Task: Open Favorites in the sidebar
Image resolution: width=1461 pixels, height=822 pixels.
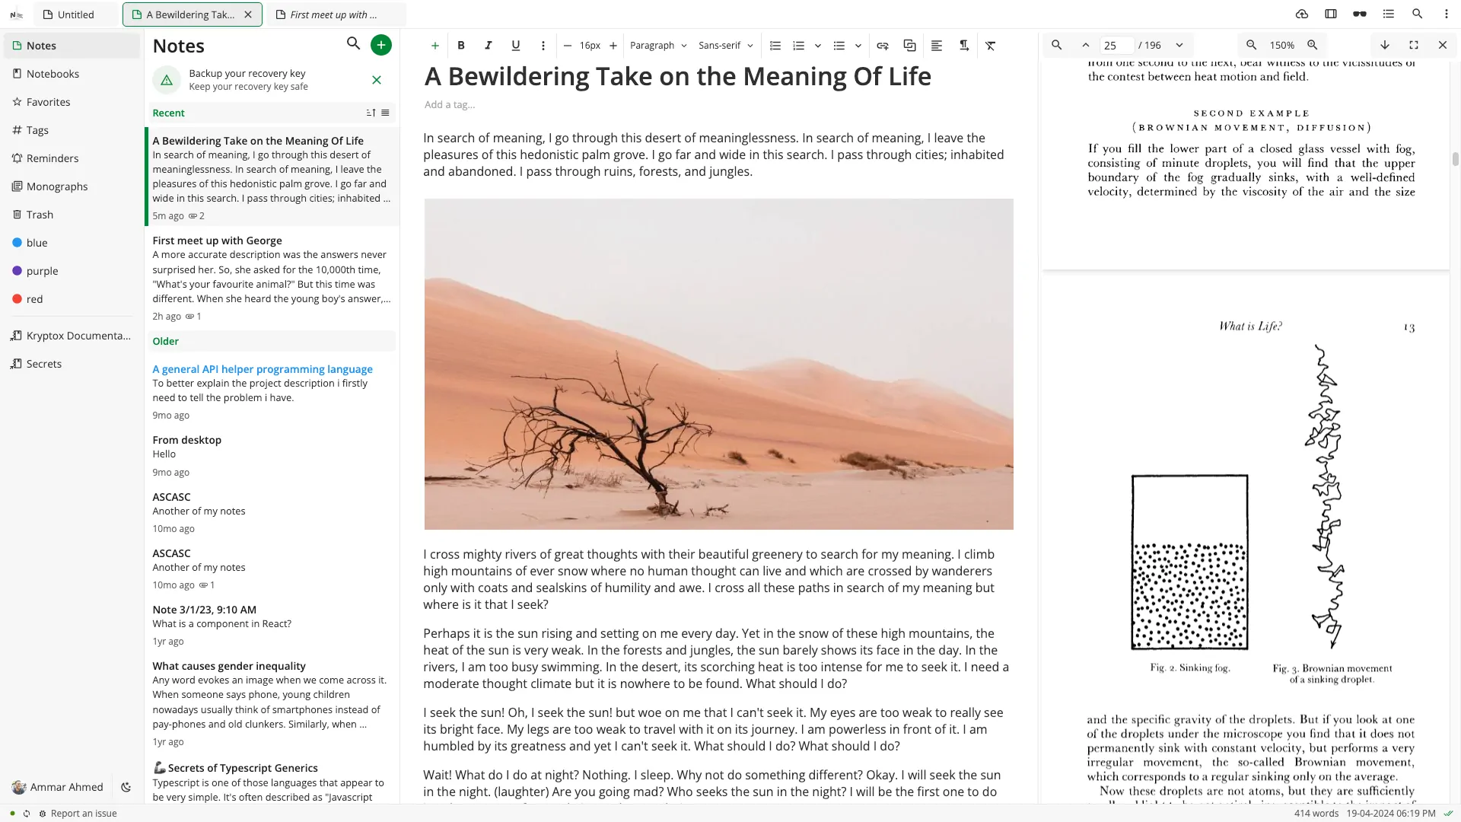Action: pos(72,102)
